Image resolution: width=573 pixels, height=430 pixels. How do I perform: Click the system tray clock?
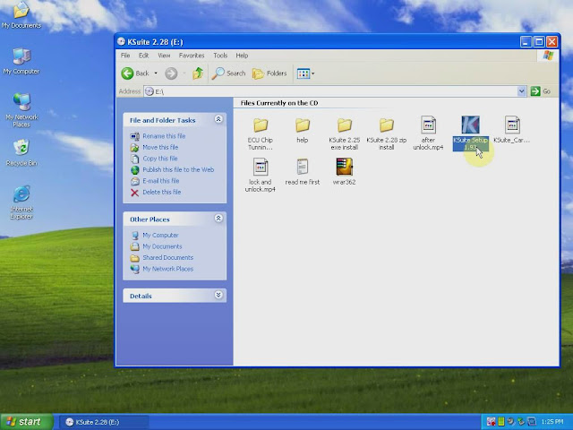click(552, 422)
